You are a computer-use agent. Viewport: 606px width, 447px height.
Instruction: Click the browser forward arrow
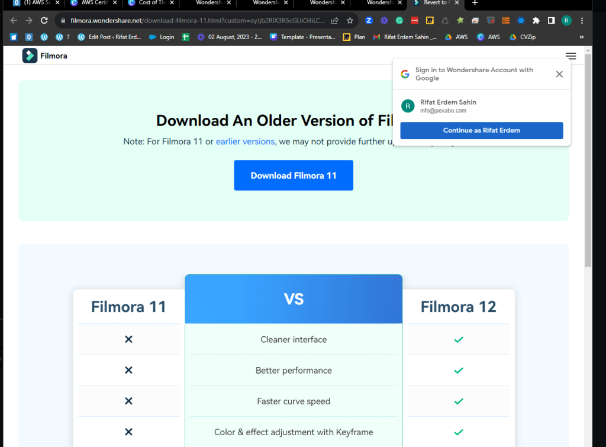coord(29,21)
